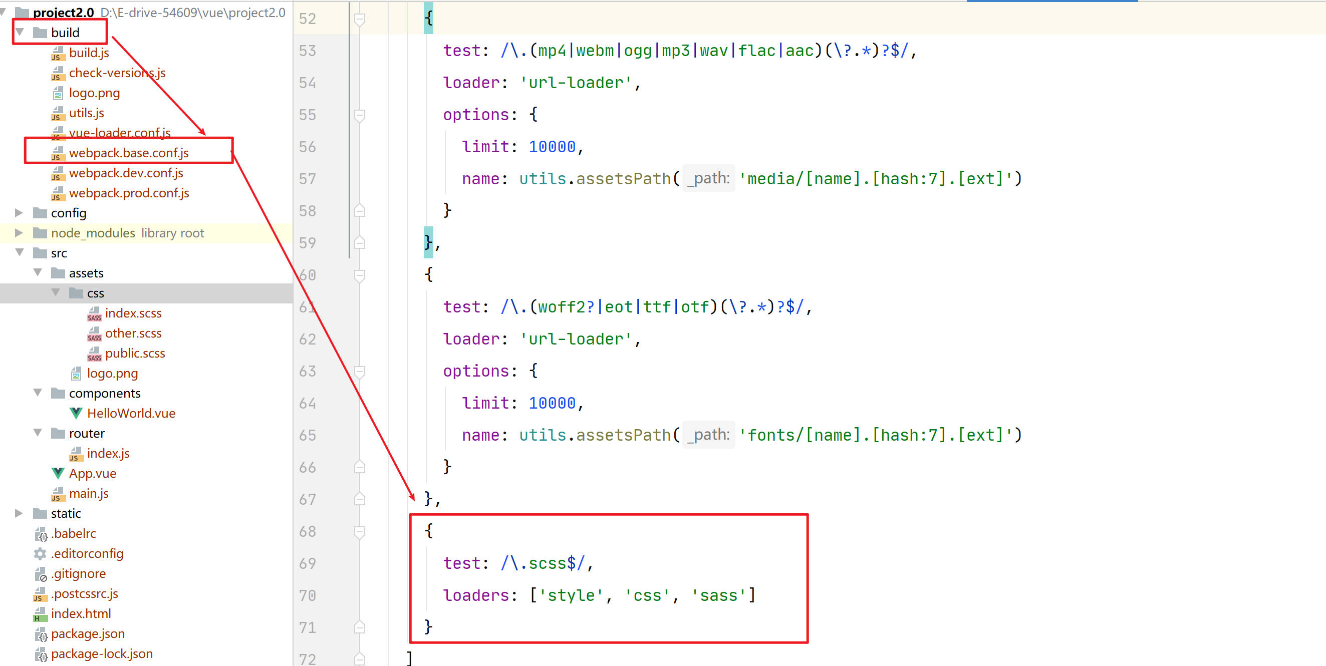Expand the node_modules folder

19,233
